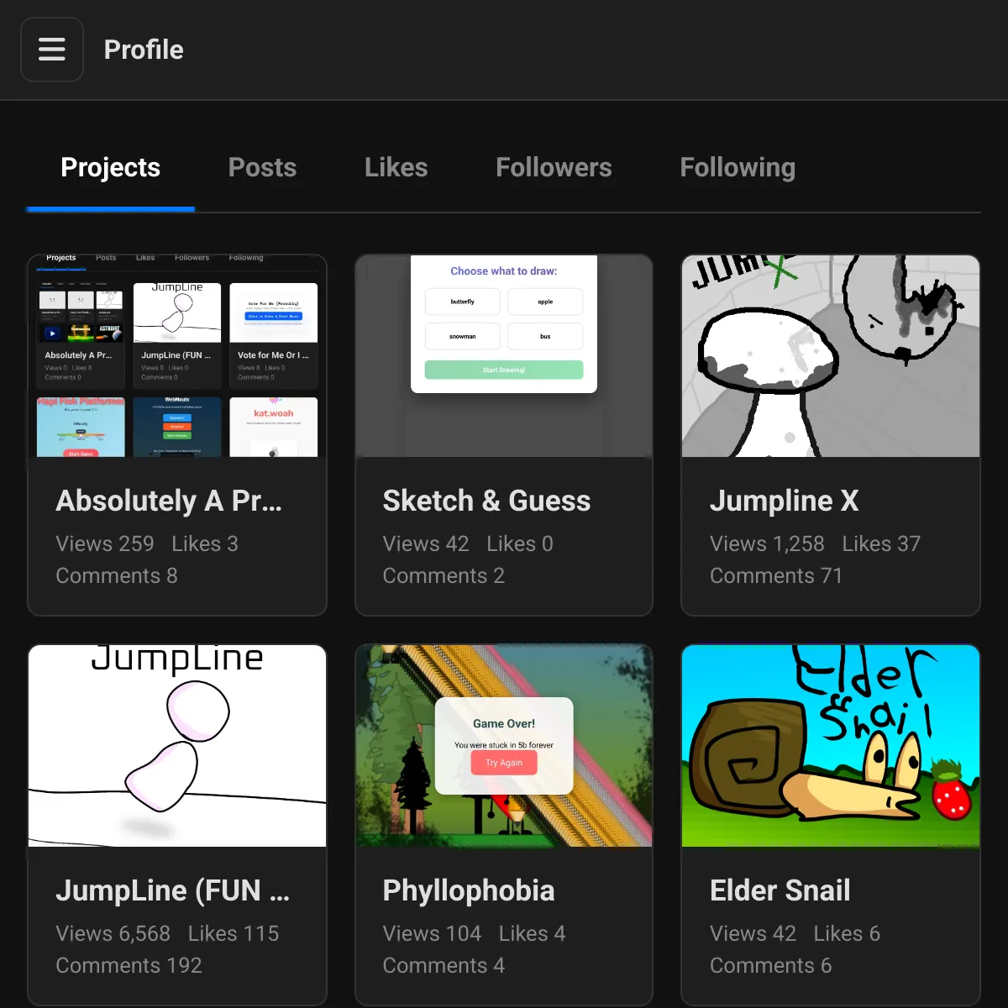Open the Following tab
Image resolution: width=1008 pixels, height=1008 pixels.
pyautogui.click(x=737, y=167)
